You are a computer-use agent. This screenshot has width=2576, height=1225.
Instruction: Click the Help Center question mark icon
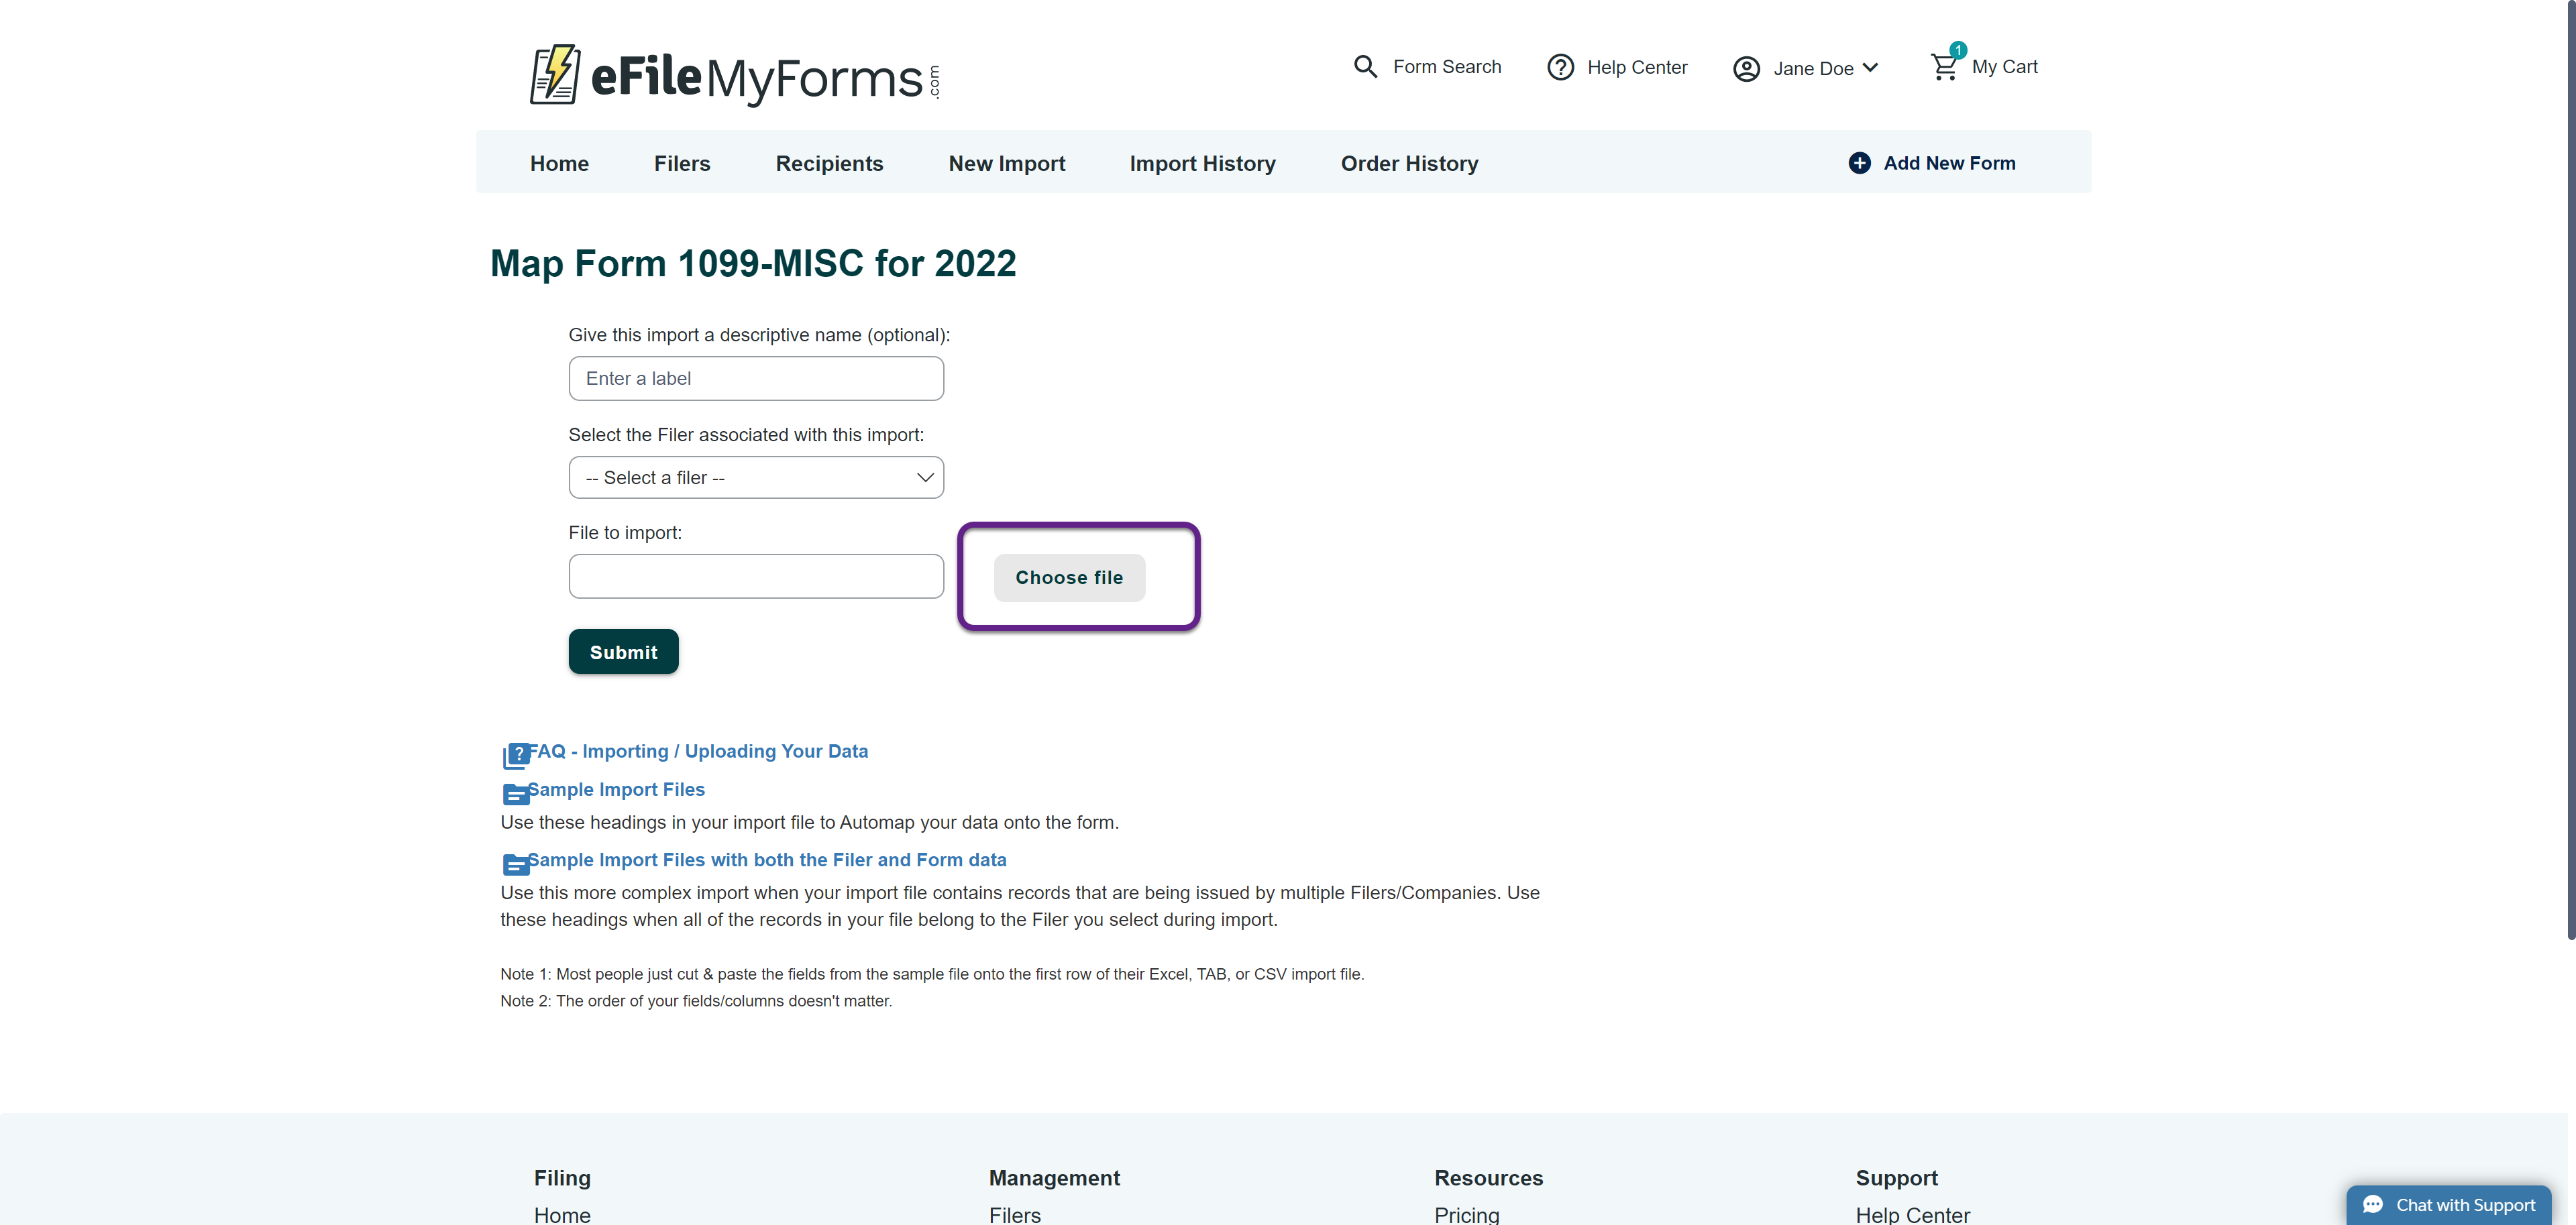click(1559, 67)
